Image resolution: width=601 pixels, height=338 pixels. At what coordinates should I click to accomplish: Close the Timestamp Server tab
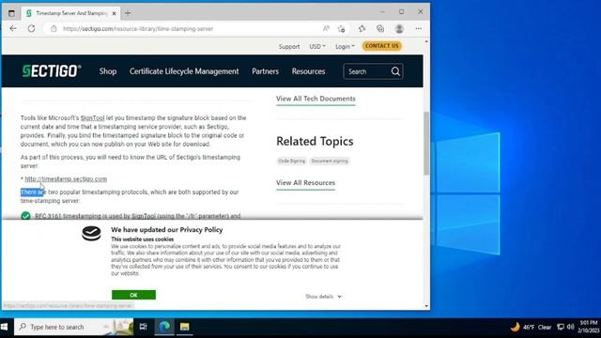click(114, 13)
